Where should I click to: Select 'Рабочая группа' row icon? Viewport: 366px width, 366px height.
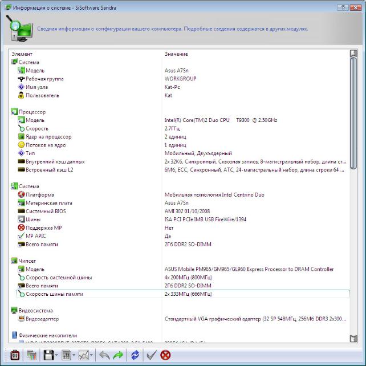(21, 79)
